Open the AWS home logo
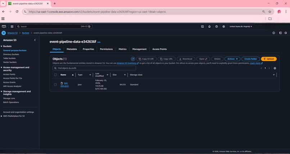 pyautogui.click(x=4, y=26)
